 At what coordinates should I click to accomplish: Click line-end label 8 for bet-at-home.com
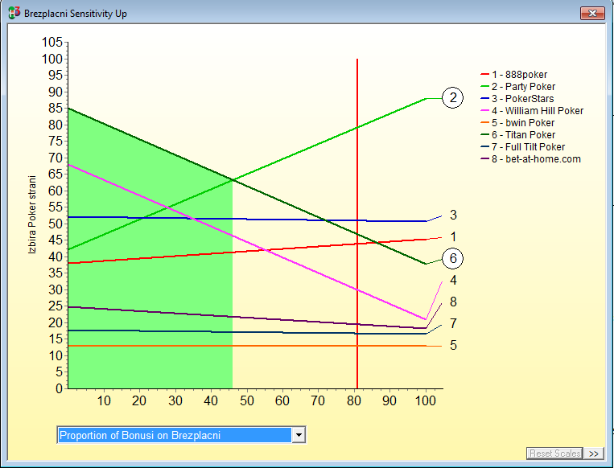click(x=453, y=302)
